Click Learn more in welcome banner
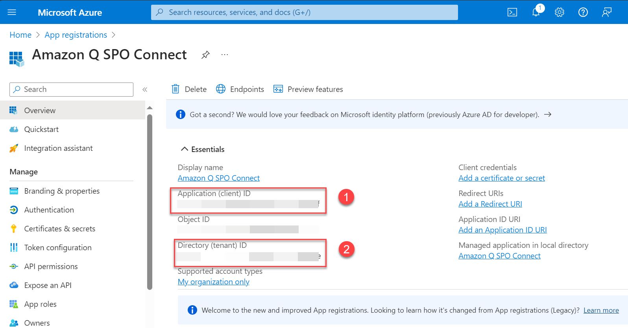This screenshot has width=628, height=328. [x=601, y=310]
